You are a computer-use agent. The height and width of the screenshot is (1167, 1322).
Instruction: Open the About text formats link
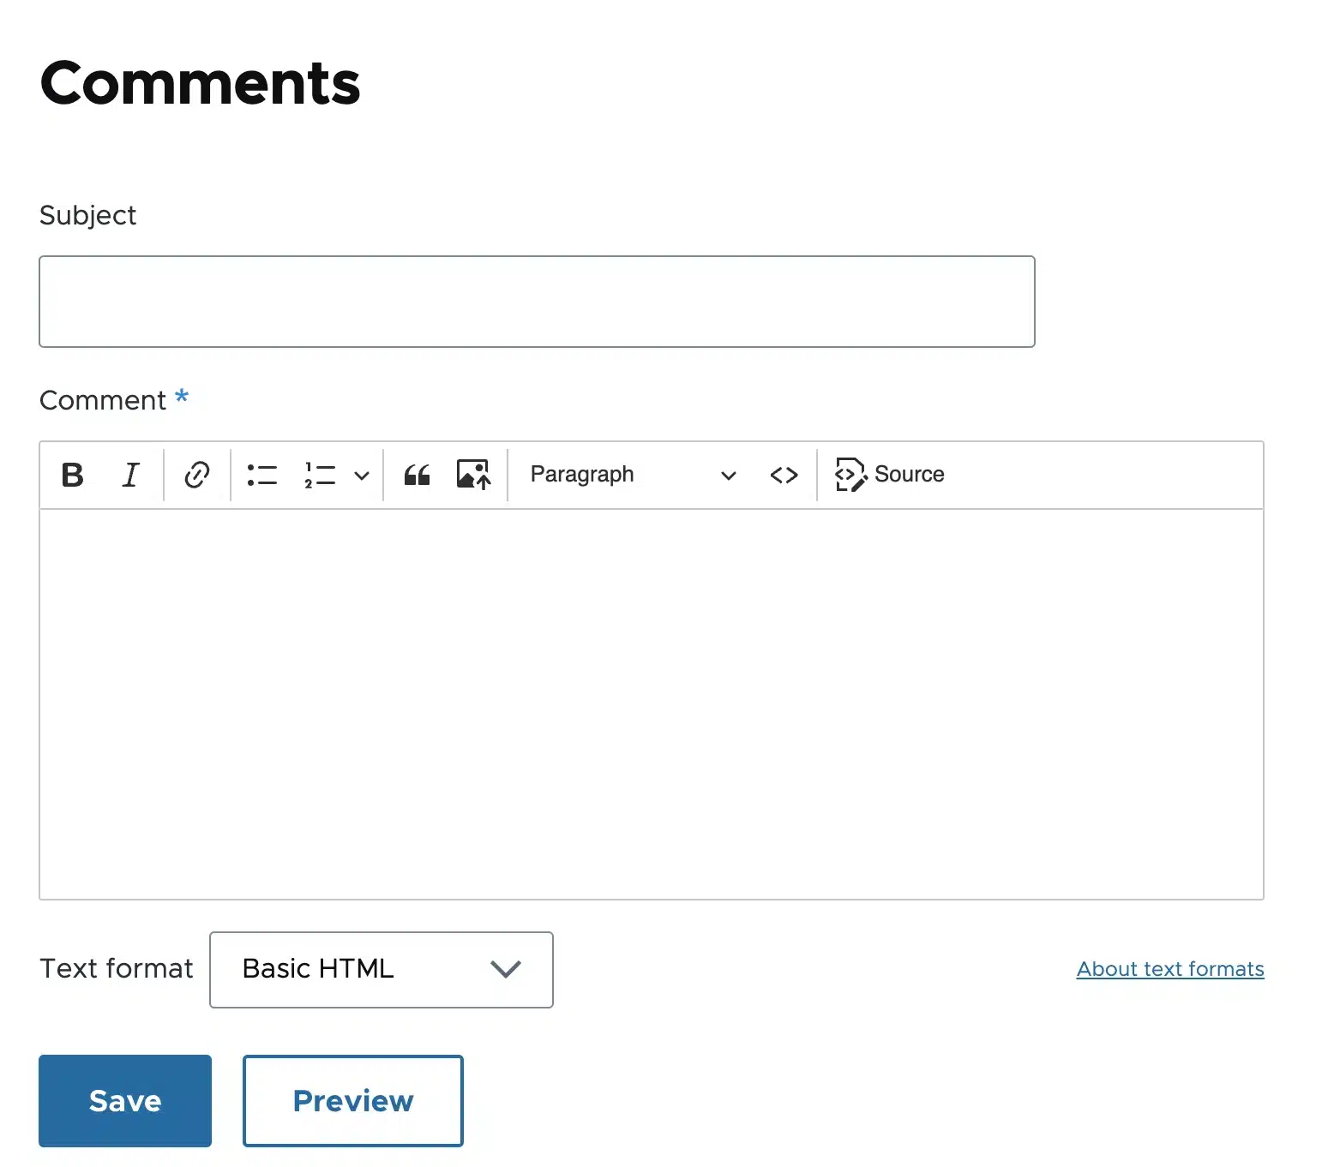(x=1170, y=969)
